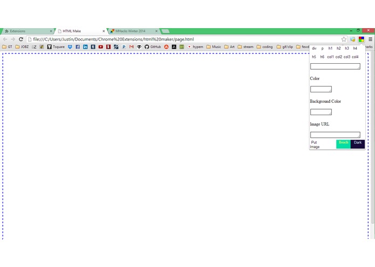This screenshot has width=375, height=267.
Task: Open the stream bookmarks folder
Action: (246, 46)
